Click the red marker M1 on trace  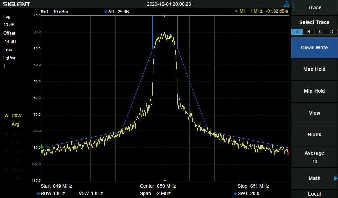click(288, 153)
